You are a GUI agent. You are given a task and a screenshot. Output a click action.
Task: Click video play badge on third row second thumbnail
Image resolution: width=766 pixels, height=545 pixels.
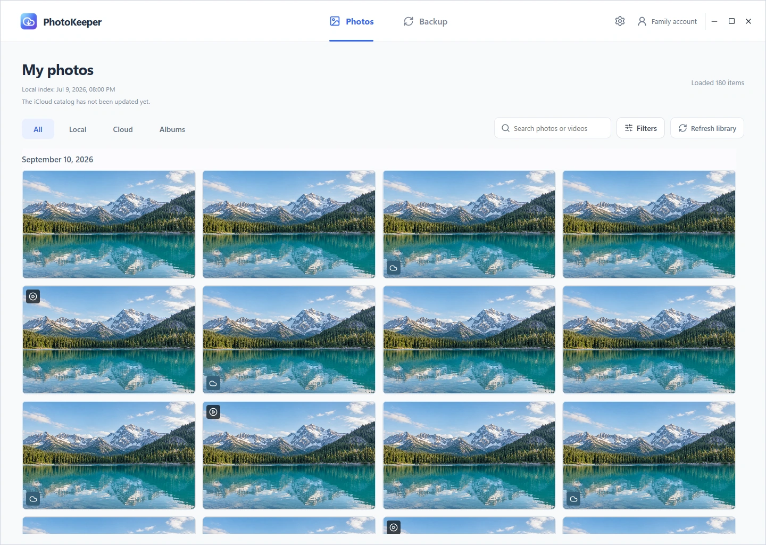pos(213,412)
